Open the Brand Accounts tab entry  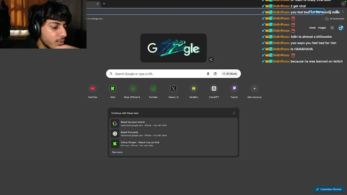173,134
